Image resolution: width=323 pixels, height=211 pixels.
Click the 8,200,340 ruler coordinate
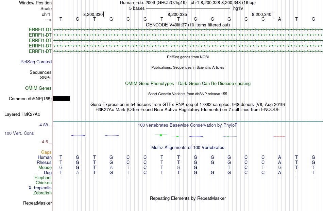[x=261, y=14]
